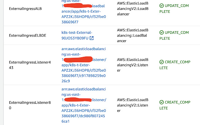Click the ExternalIngressListener80 status checkmark icon
The width and height of the screenshot is (200, 125).
tap(162, 102)
